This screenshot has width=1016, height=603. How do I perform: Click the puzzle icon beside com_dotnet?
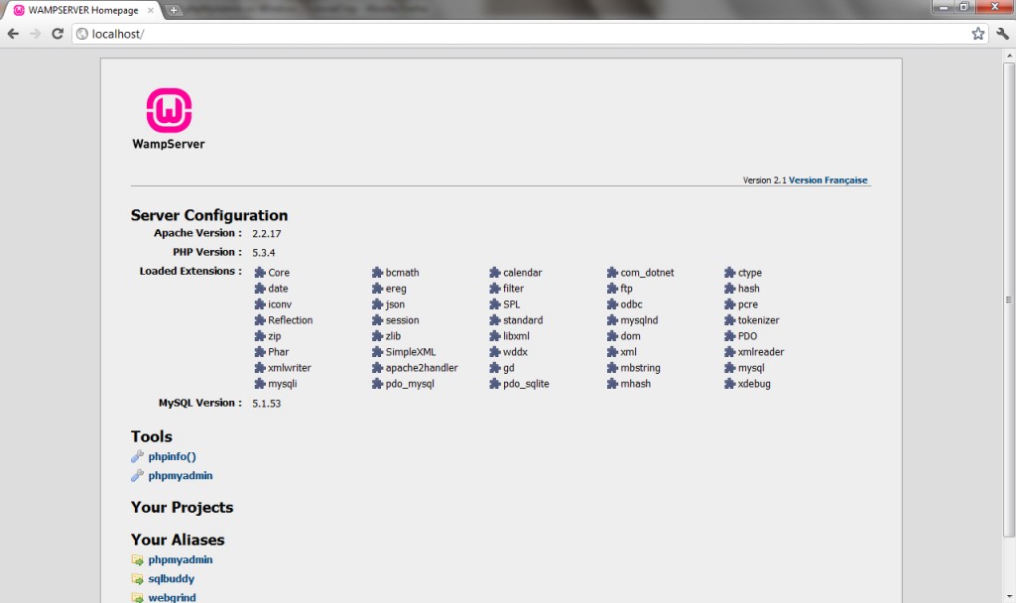(x=612, y=272)
